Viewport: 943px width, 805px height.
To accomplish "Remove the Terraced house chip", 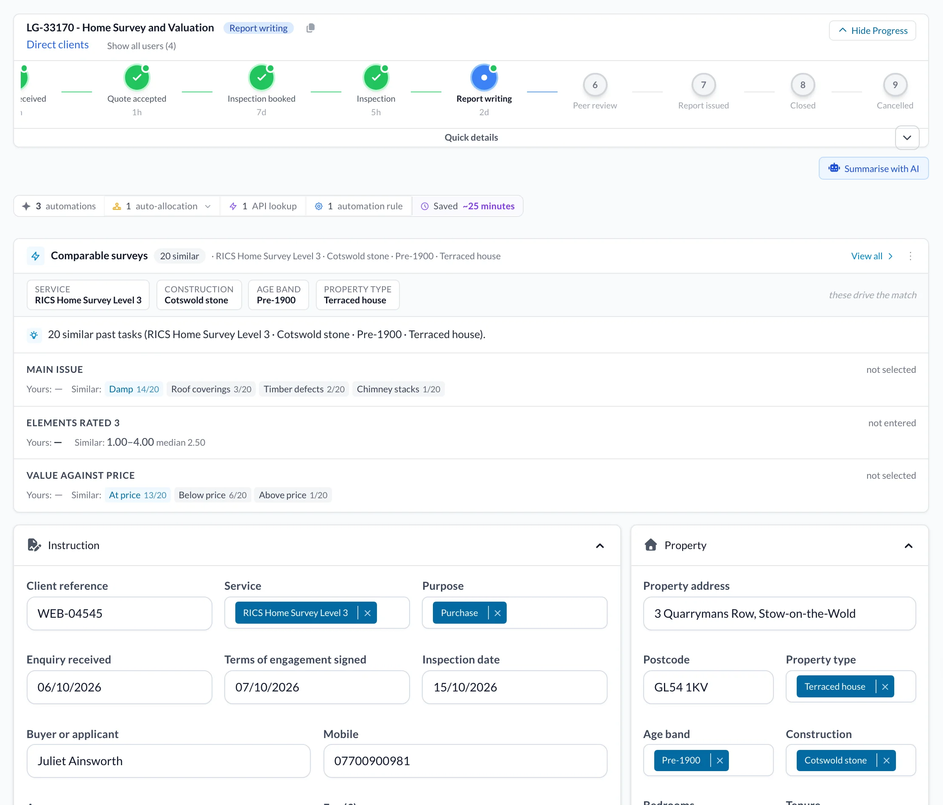I will [x=885, y=687].
